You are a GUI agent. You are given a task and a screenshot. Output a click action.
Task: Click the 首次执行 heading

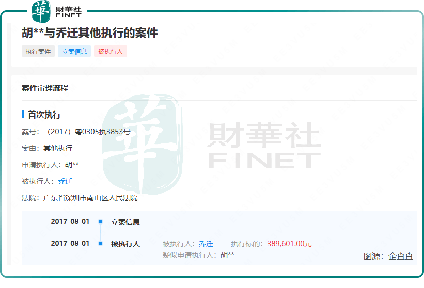[44, 115]
